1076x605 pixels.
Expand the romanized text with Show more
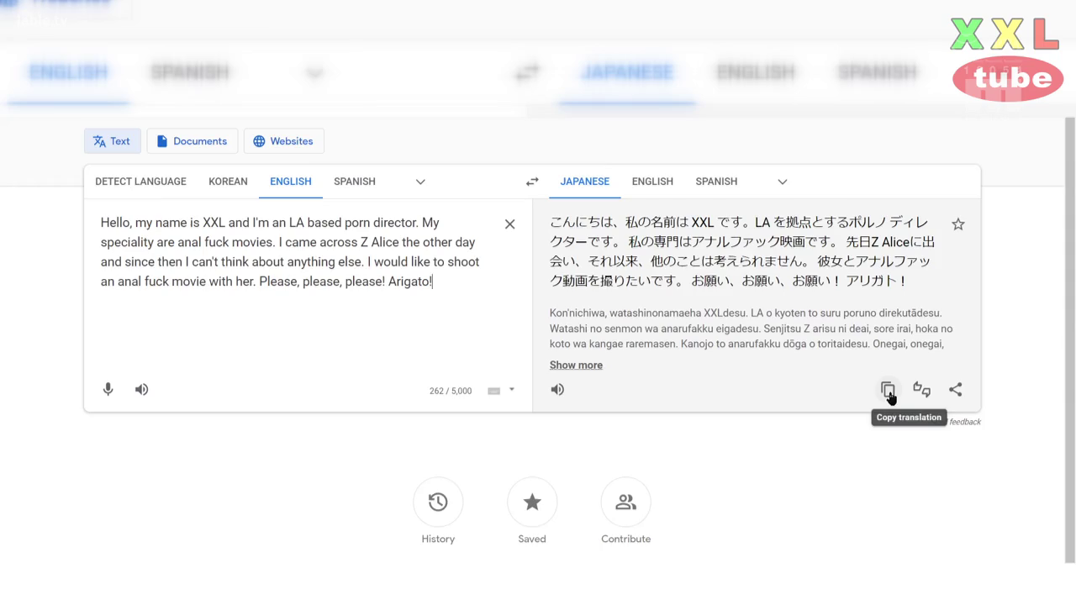tap(576, 365)
